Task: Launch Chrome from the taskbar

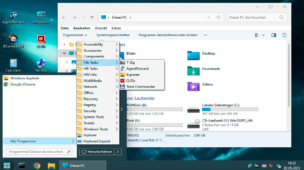Action: tap(36, 165)
